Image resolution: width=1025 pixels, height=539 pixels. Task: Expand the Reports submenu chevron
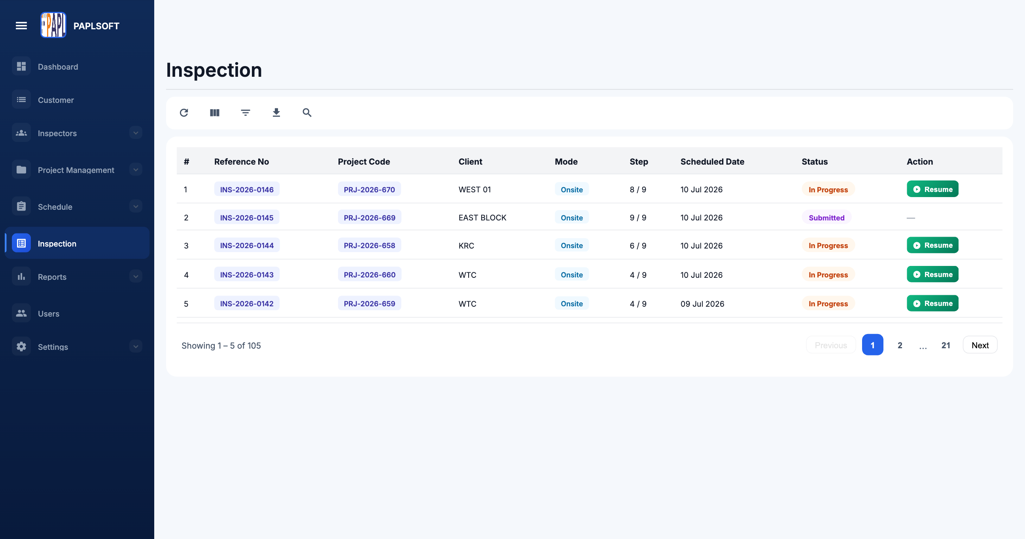(x=136, y=277)
